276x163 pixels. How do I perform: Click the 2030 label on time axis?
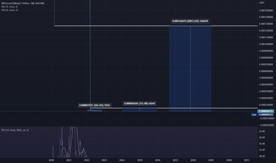pos(229,160)
